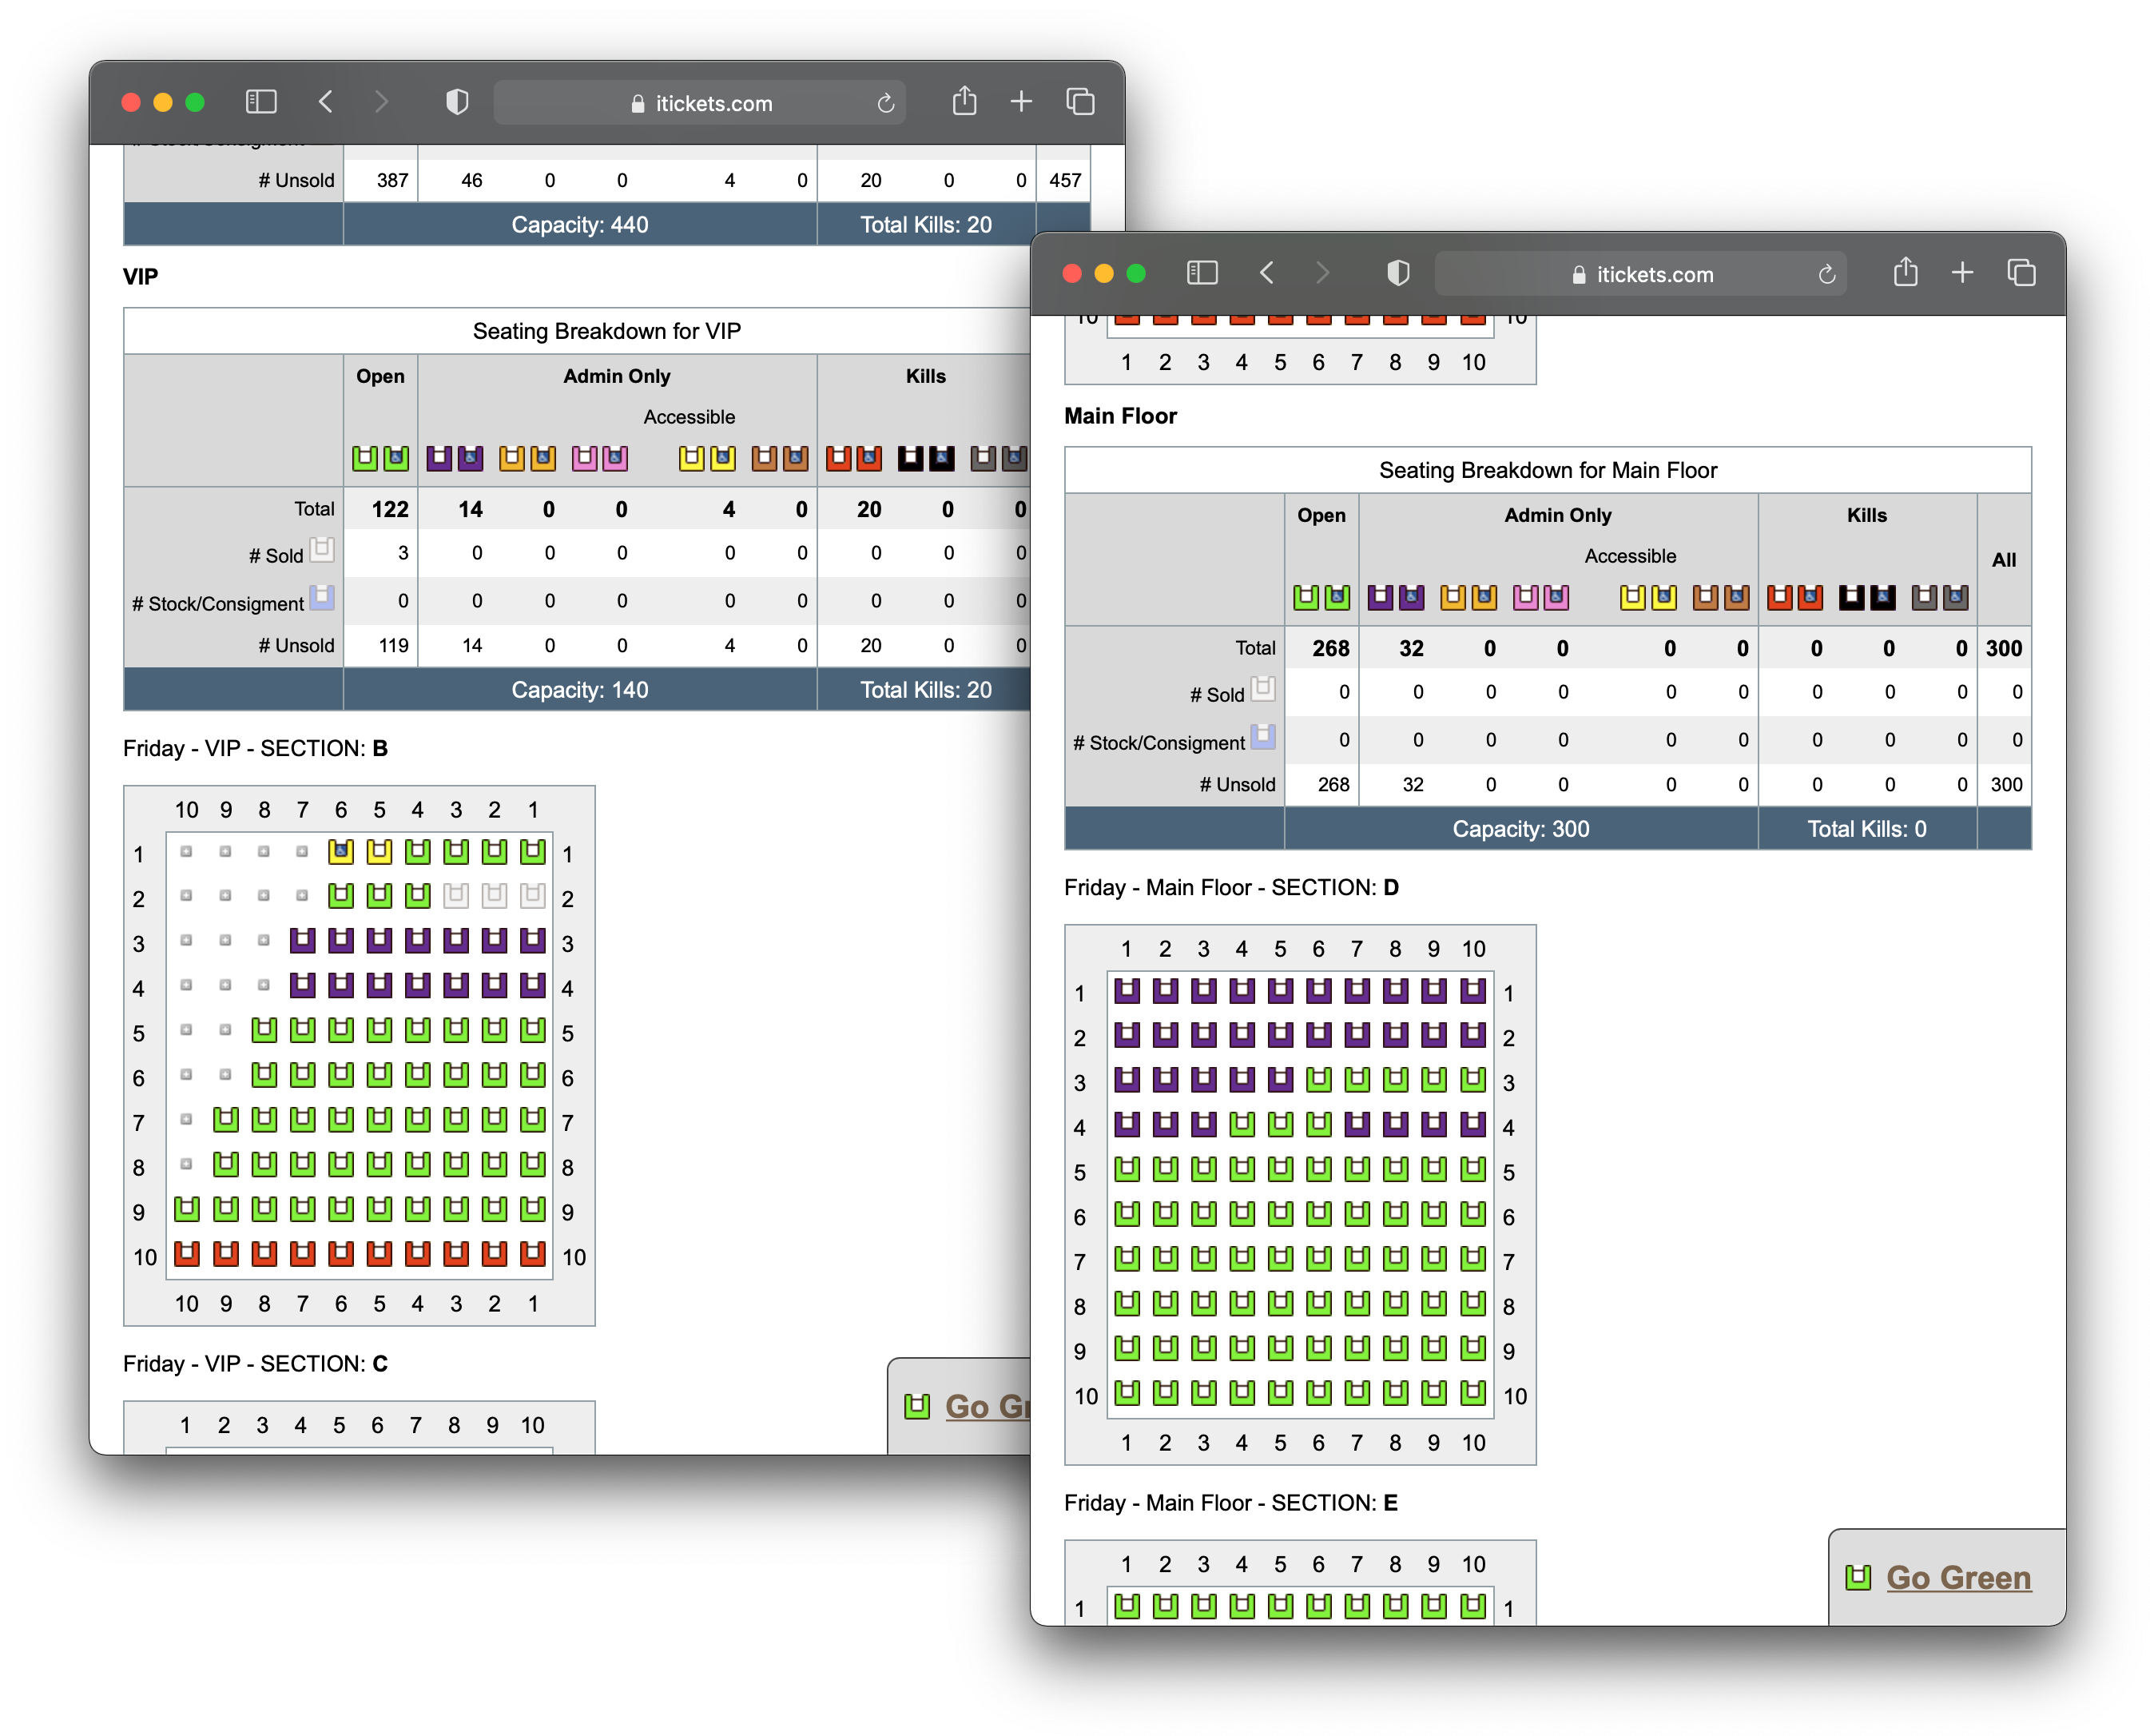Open privacy shield in back Safari window
Image resolution: width=2150 pixels, height=1736 pixels.
coord(457,102)
